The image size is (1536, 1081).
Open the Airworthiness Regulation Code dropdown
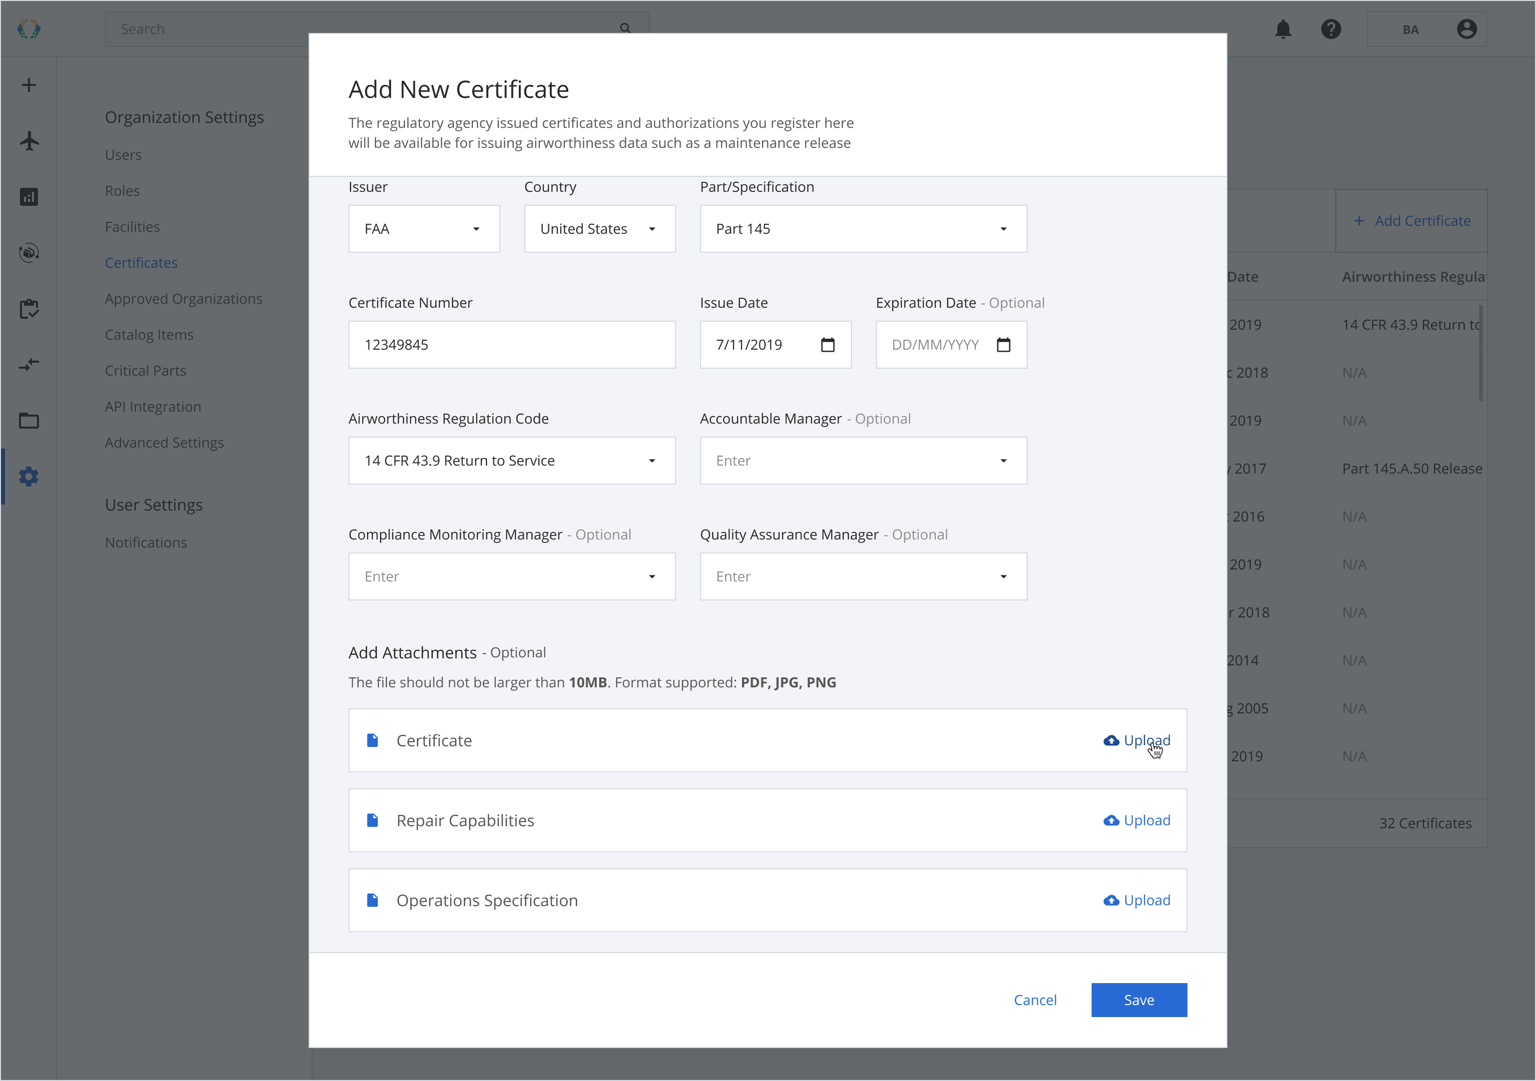tap(512, 461)
